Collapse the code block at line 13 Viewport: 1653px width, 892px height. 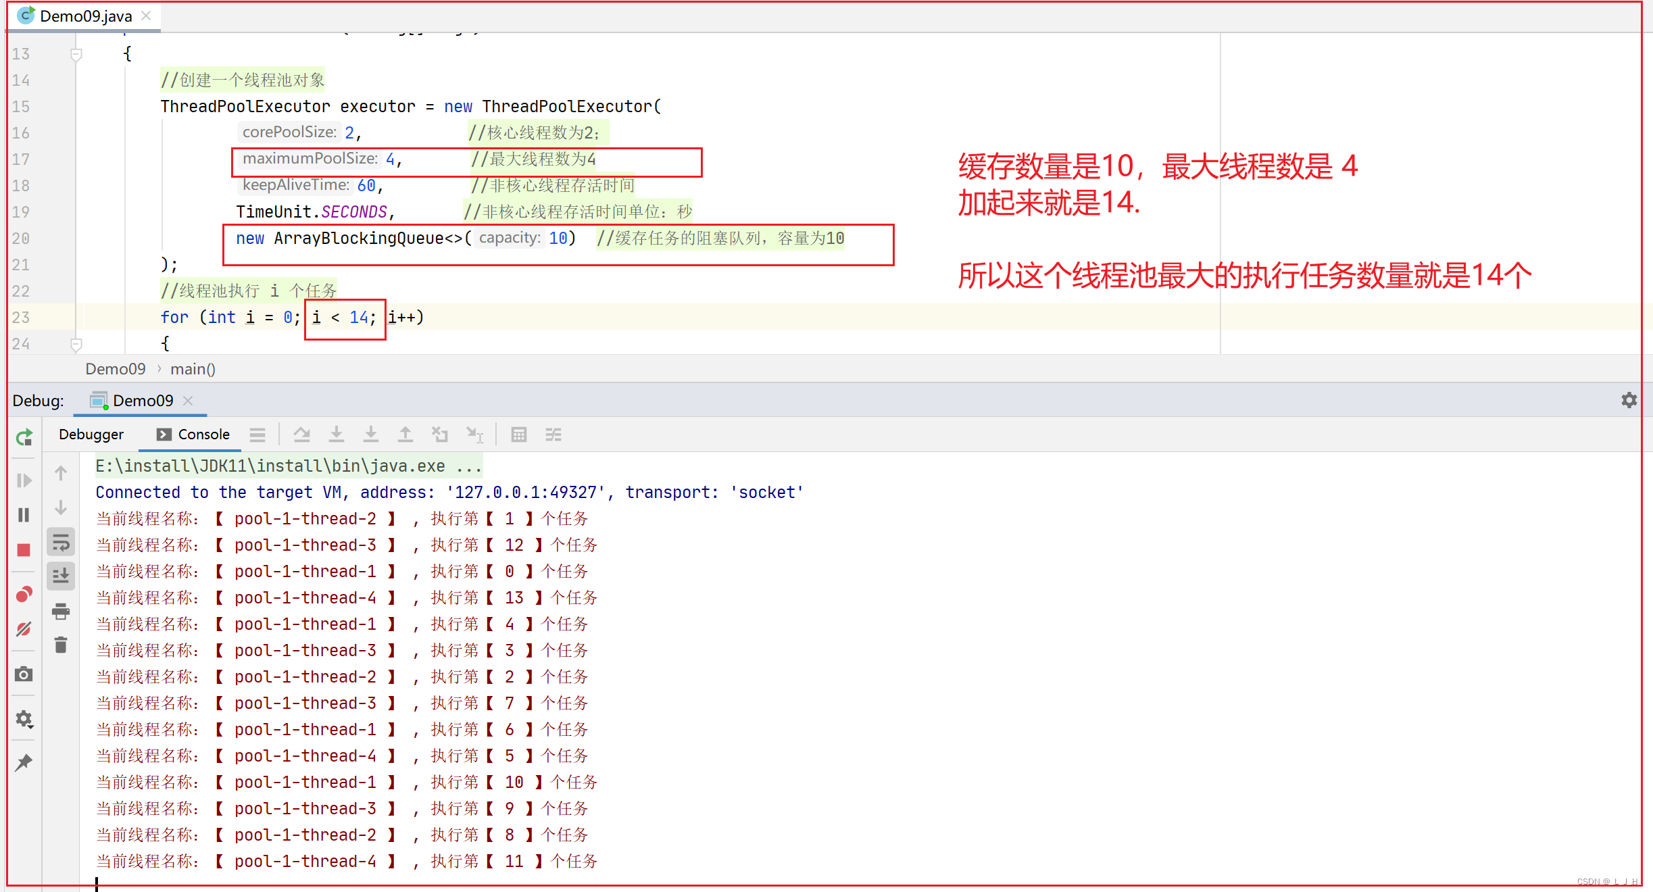click(x=76, y=54)
